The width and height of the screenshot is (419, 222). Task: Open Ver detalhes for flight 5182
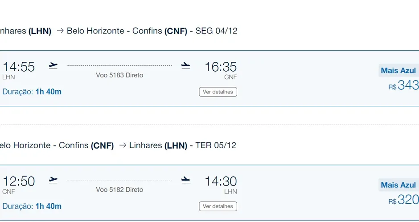coord(218,206)
